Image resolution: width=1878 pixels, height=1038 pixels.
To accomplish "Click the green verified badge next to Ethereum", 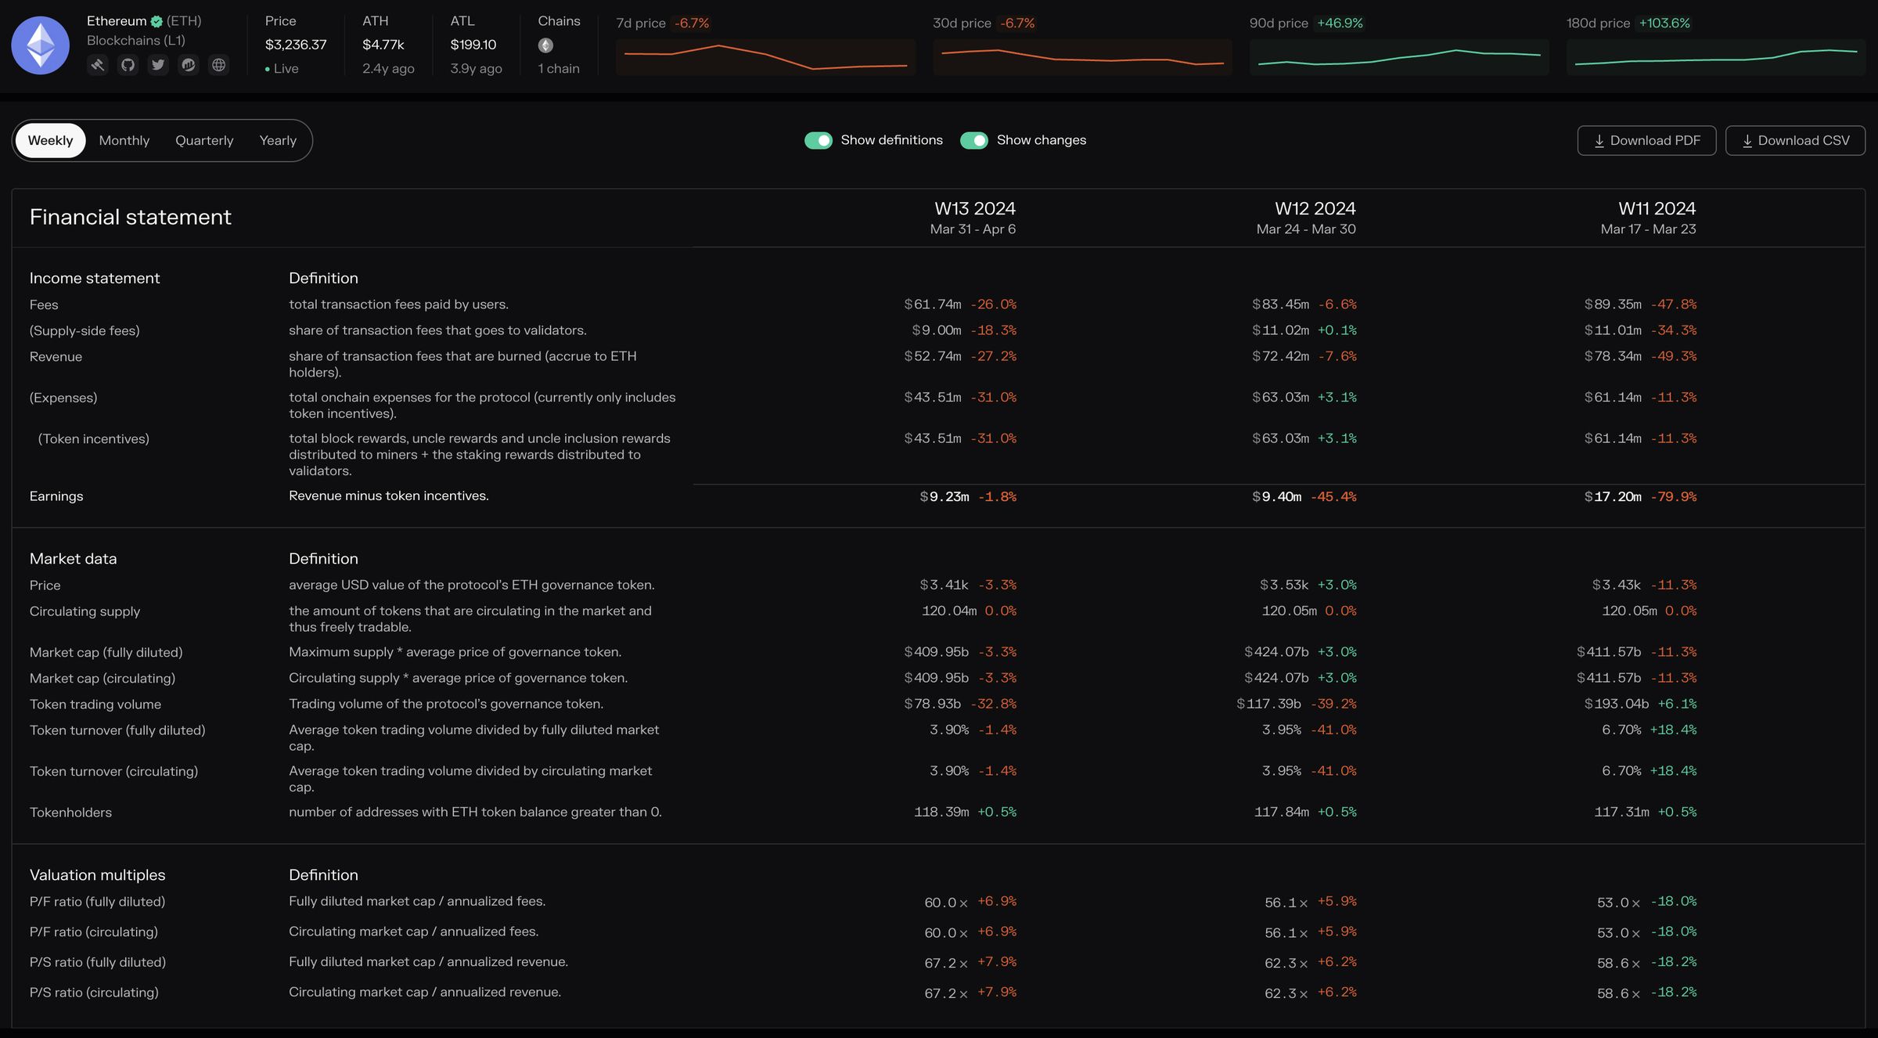I will pyautogui.click(x=156, y=22).
